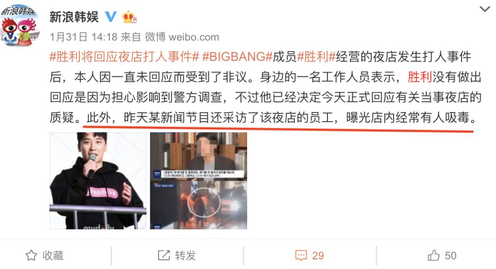This screenshot has width=496, height=269.
Task: Click the 新浪韩娱 profile avatar
Action: click(x=20, y=26)
